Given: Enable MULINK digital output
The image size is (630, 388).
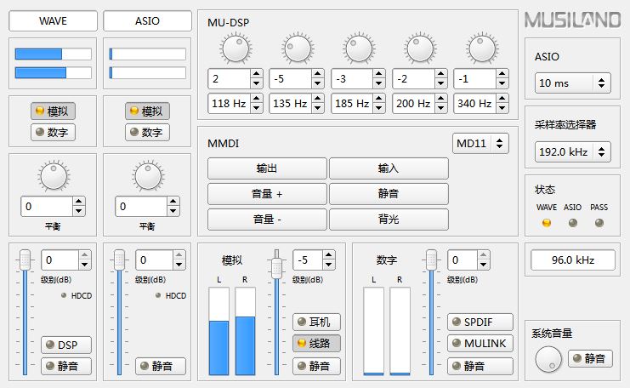Looking at the screenshot, I should click(480, 343).
